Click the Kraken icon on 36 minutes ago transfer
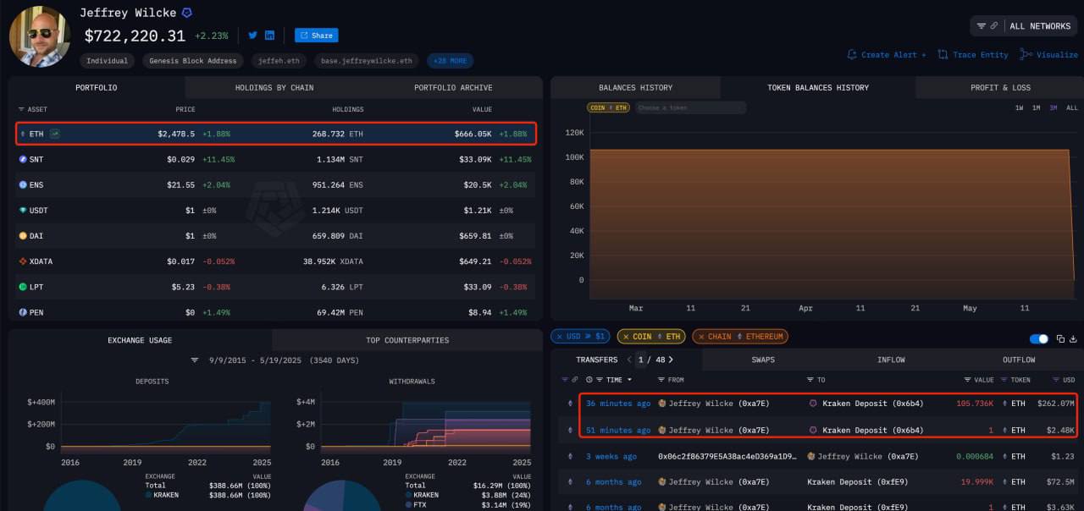The height and width of the screenshot is (511, 1084). click(x=814, y=404)
